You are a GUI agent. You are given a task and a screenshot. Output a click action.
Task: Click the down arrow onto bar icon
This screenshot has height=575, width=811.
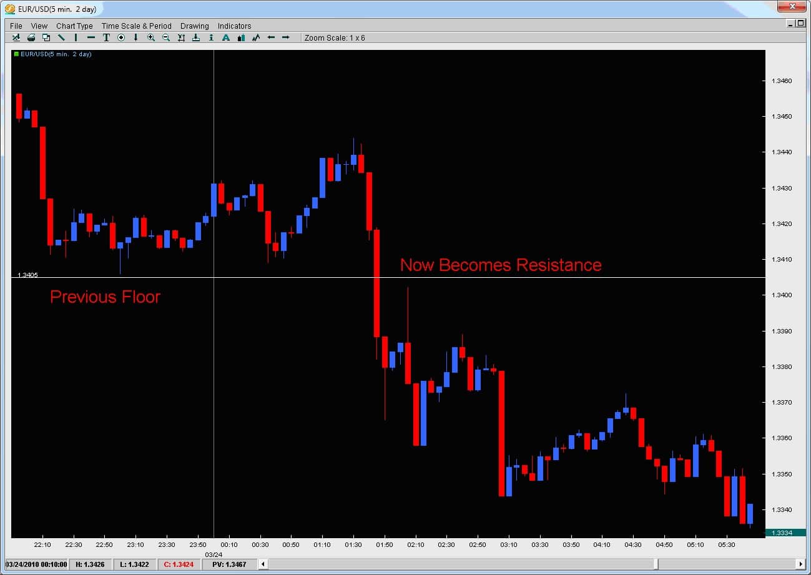(x=196, y=37)
